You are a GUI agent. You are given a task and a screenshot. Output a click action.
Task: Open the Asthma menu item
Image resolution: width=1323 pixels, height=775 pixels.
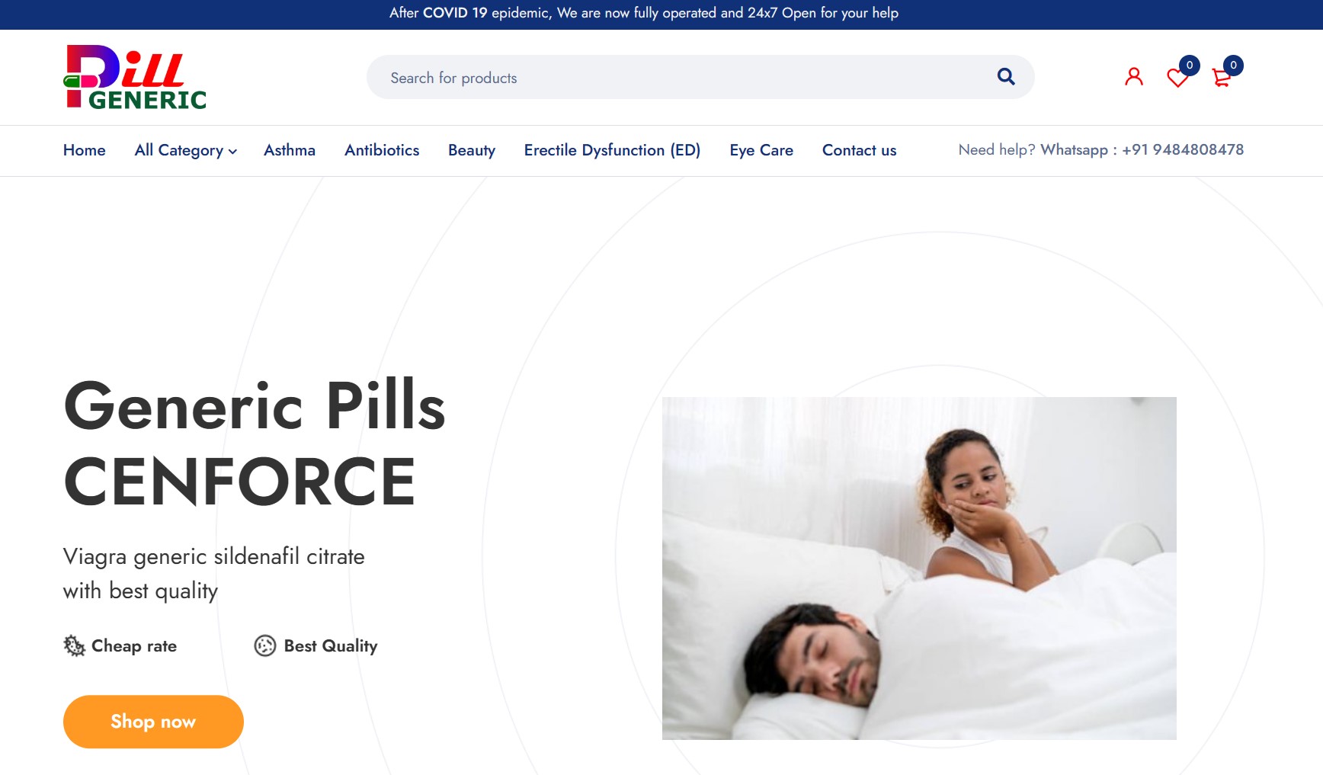[290, 150]
